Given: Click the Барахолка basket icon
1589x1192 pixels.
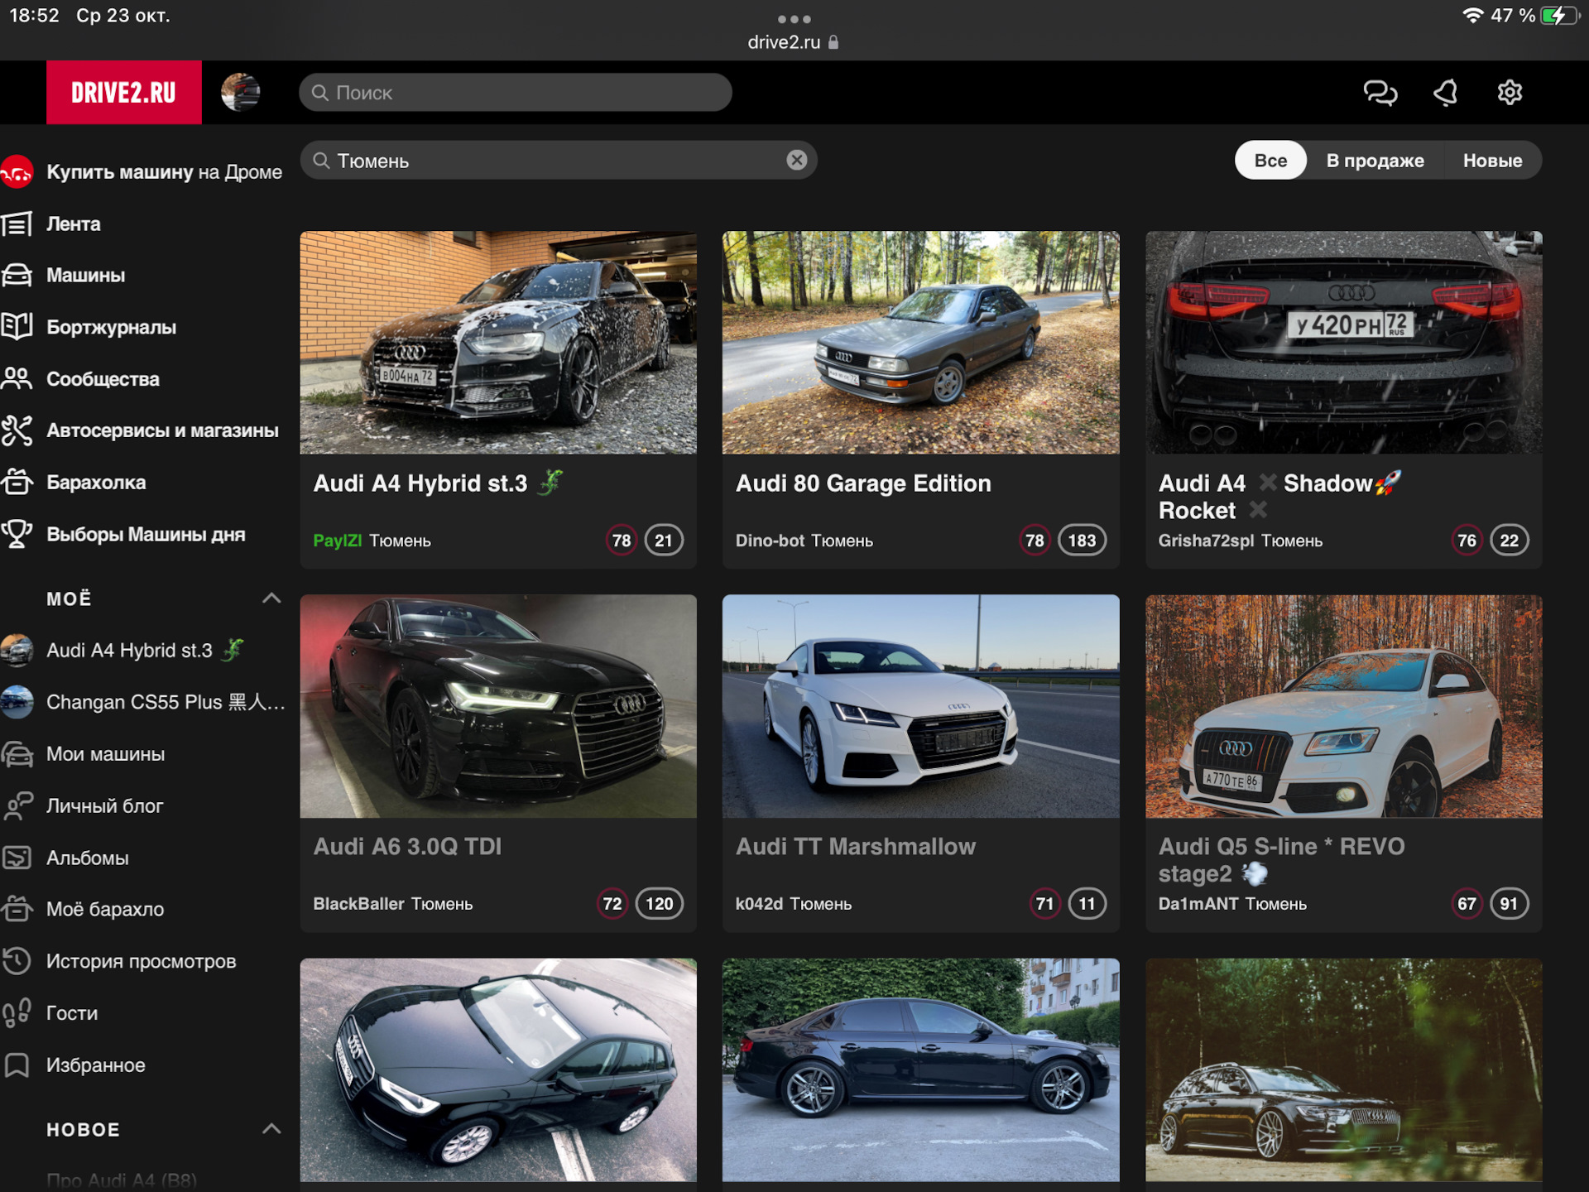Looking at the screenshot, I should point(17,482).
